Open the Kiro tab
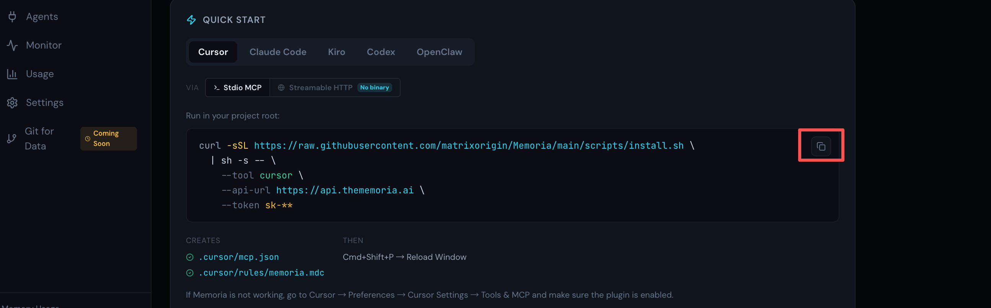 (x=336, y=52)
